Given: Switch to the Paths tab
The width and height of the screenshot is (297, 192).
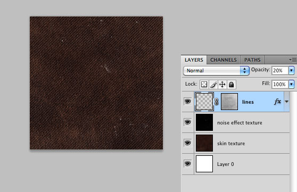Looking at the screenshot, I should pos(252,60).
